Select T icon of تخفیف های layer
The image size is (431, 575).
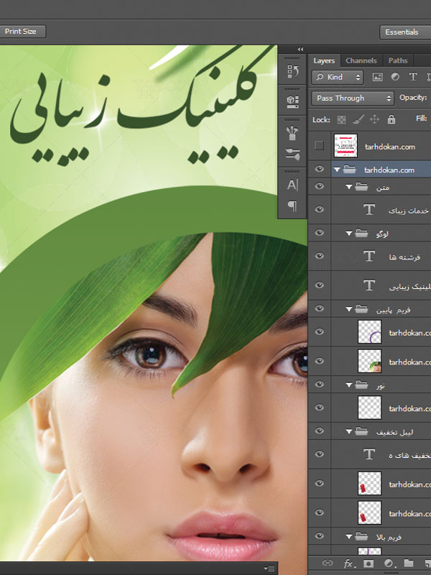(x=369, y=454)
